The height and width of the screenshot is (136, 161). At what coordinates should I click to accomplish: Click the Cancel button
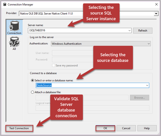(x=126, y=128)
